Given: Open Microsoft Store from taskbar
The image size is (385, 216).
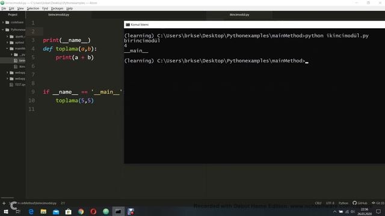Looking at the screenshot, I should click(69, 212).
